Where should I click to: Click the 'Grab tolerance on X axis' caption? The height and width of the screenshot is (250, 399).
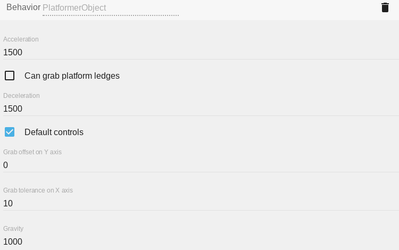[38, 190]
